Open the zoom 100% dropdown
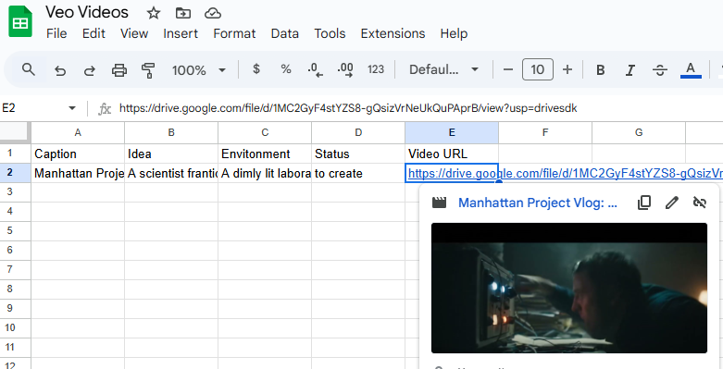 click(x=199, y=70)
